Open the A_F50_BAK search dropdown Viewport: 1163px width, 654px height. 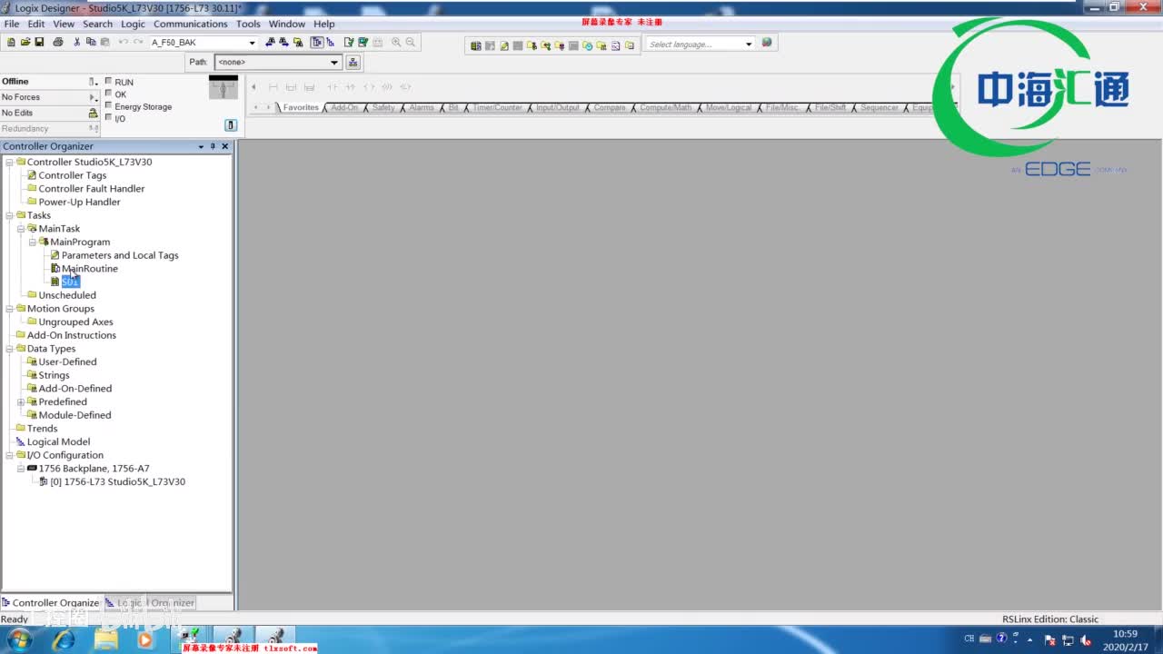[253, 43]
